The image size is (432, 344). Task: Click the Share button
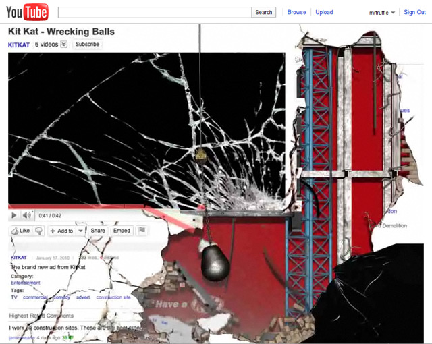pos(98,231)
